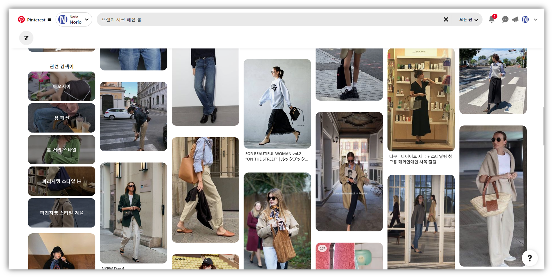Open the 모든 핀 filter dropdown

click(x=468, y=20)
